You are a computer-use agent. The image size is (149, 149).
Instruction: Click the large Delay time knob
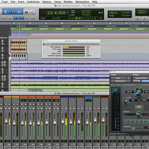[x=138, y=92]
